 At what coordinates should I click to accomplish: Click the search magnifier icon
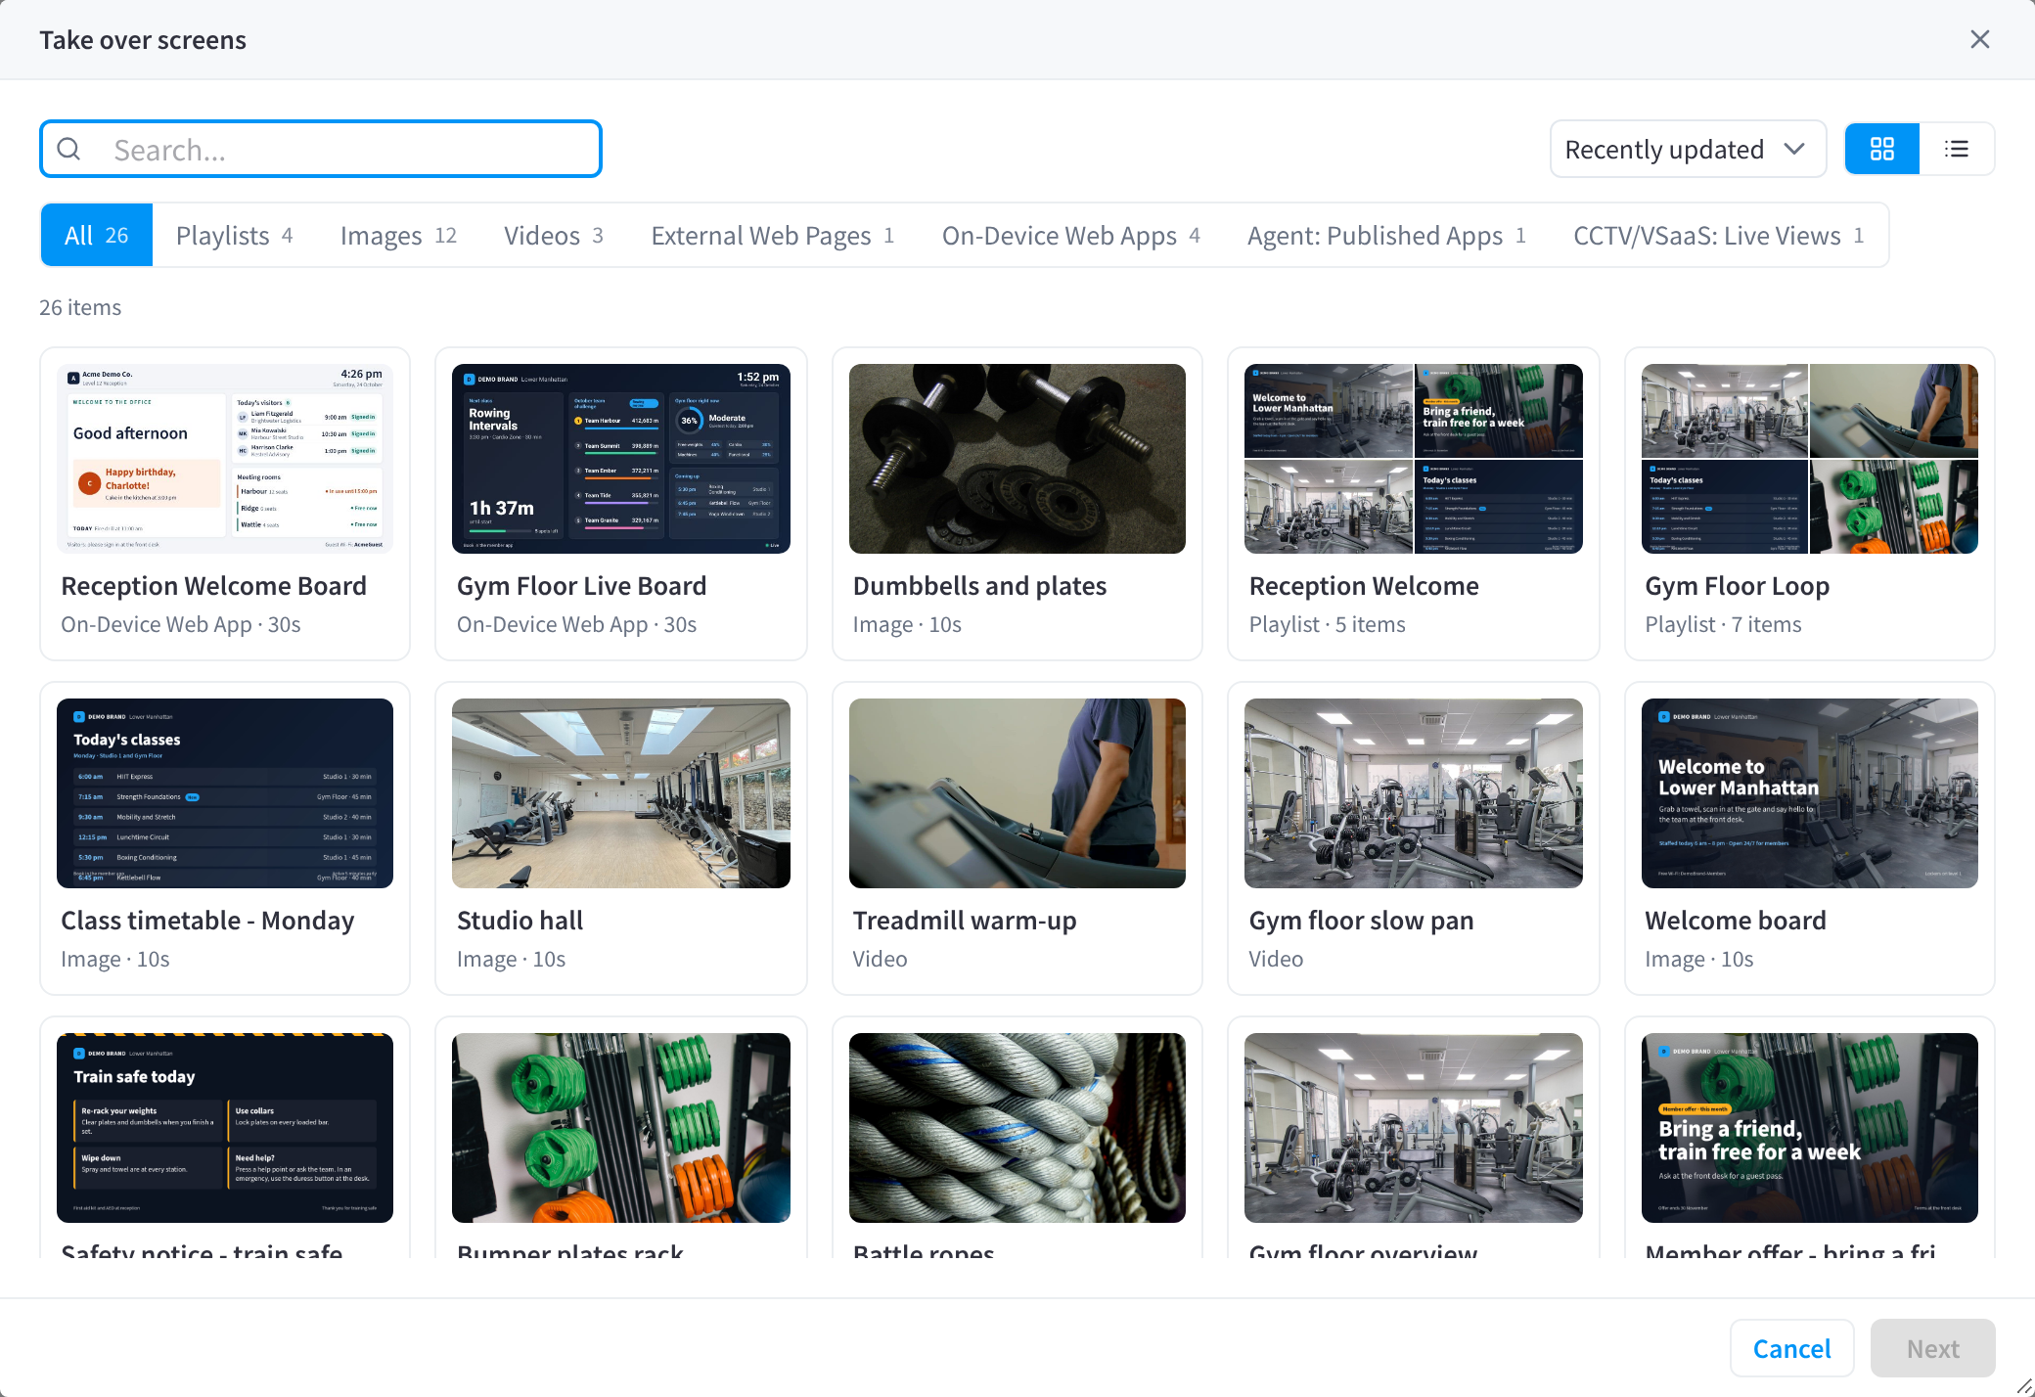[69, 149]
